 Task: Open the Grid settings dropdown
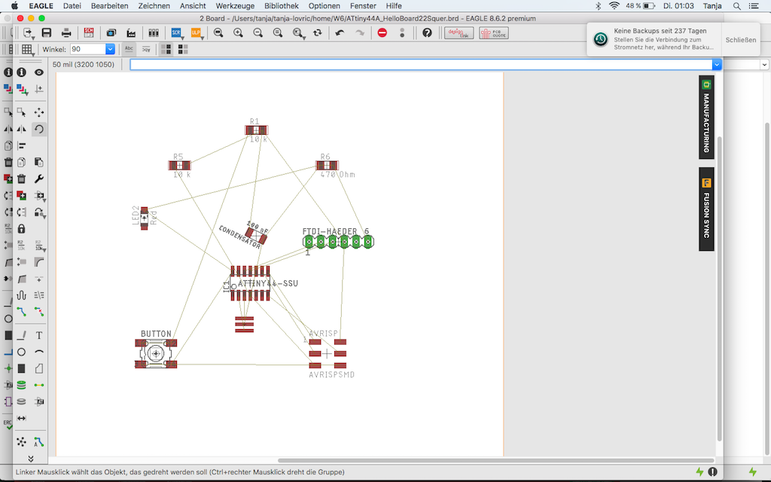pos(28,49)
